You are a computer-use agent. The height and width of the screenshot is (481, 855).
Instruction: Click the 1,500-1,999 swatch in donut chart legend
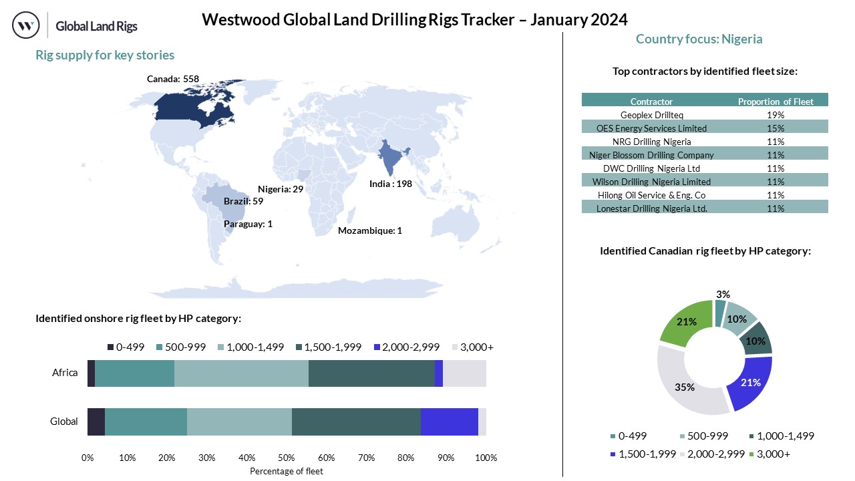(x=613, y=454)
